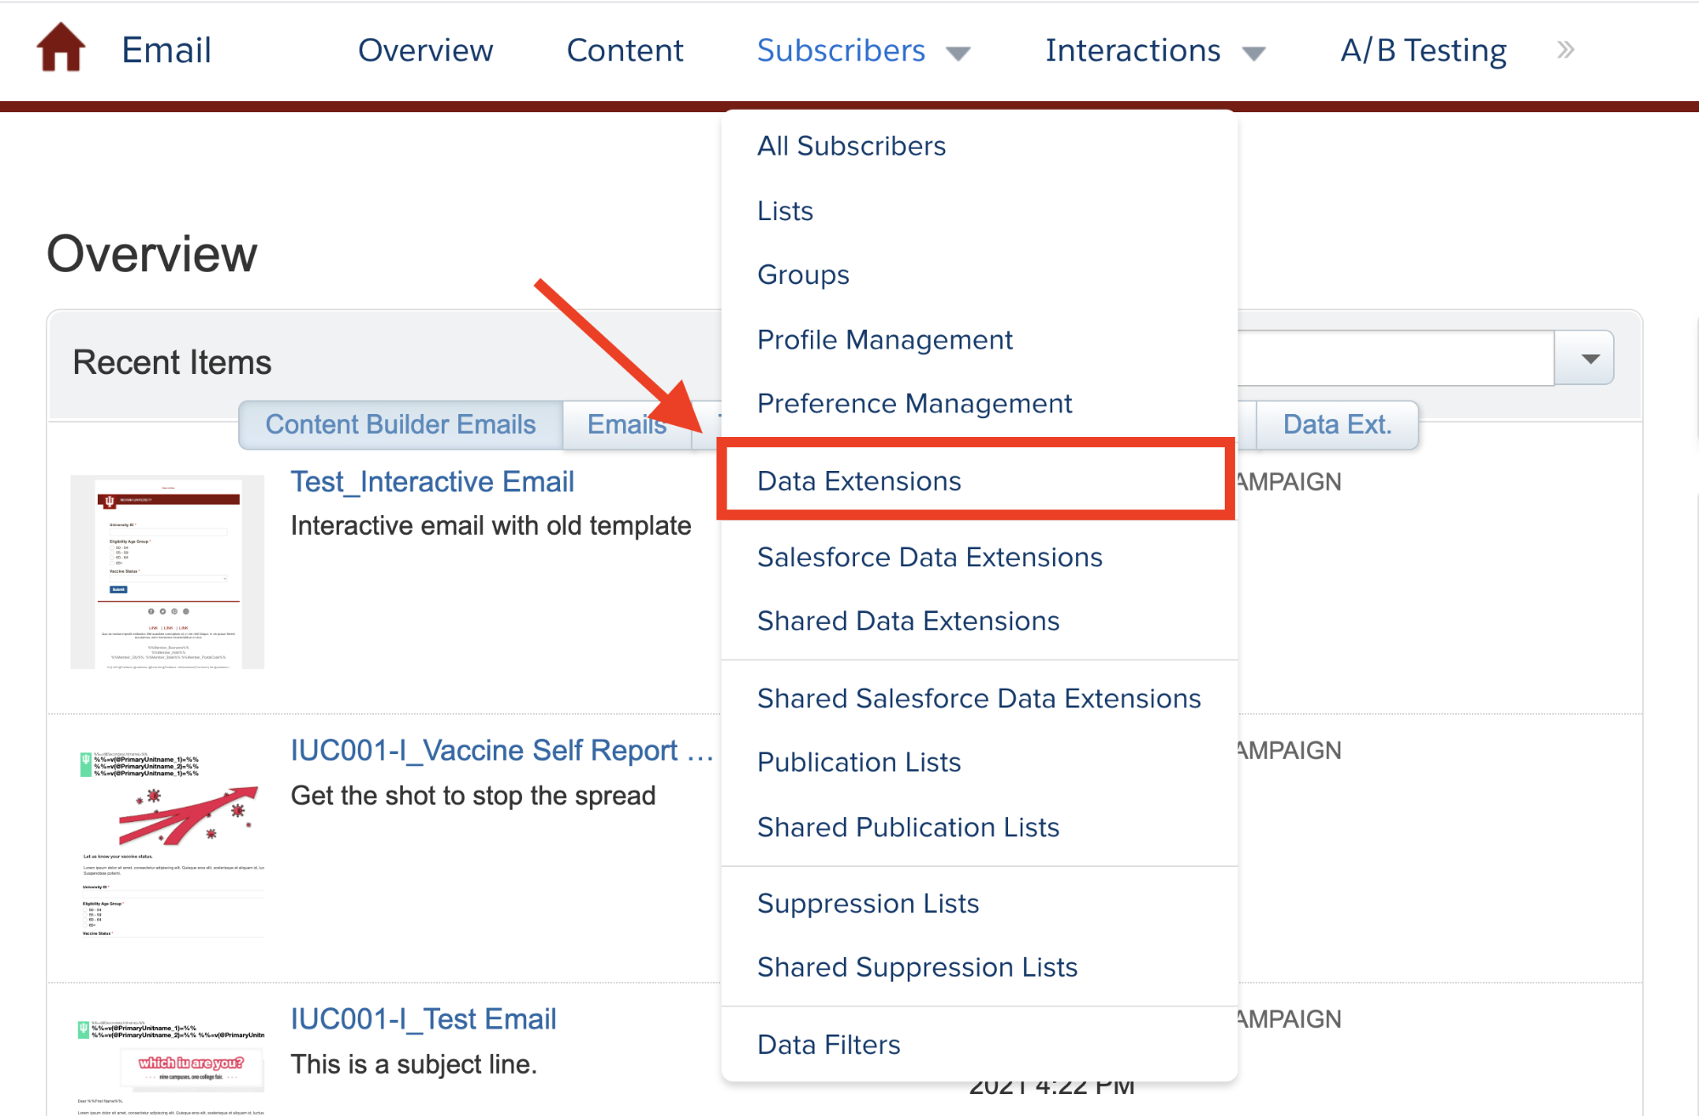Click the red home icon
1699x1117 pixels.
pos(61,48)
